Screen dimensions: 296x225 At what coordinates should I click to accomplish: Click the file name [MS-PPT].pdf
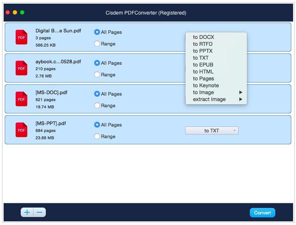click(51, 124)
